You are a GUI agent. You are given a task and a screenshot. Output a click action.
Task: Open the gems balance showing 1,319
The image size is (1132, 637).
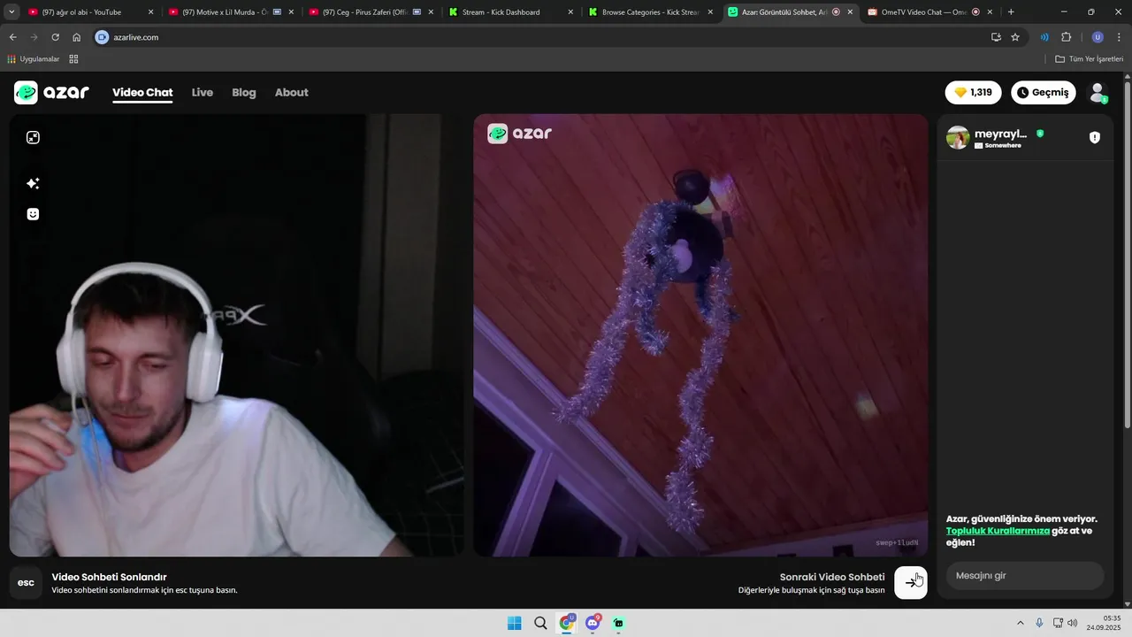pos(973,92)
